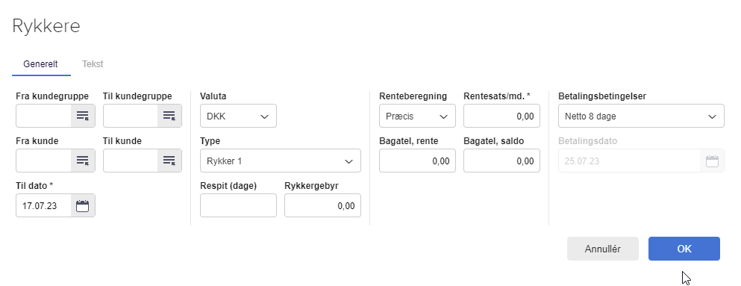Viewport: 741px width, 286px height.
Task: Open the Type dropdown showing Rykker 1
Action: (281, 161)
